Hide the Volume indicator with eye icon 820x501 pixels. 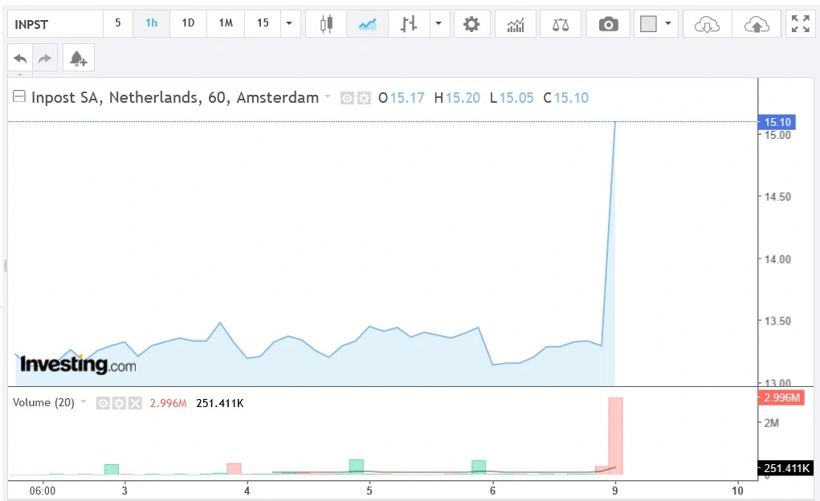(x=103, y=403)
